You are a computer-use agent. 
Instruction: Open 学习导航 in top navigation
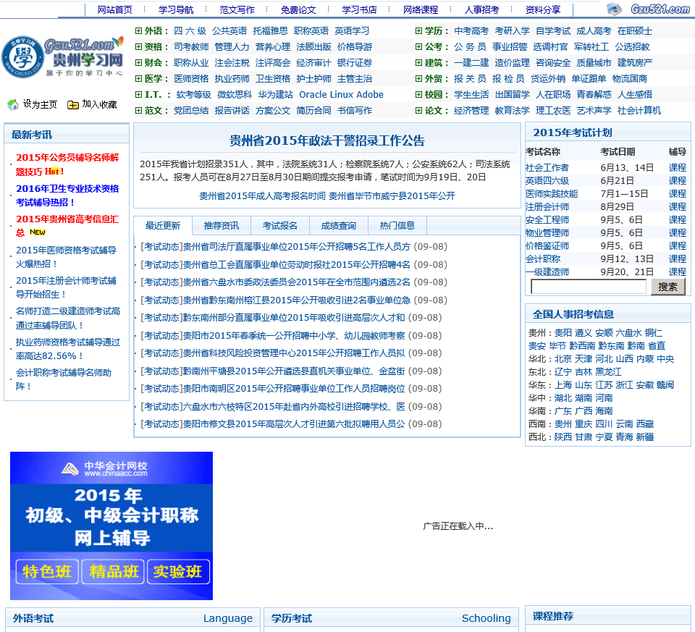coord(176,9)
